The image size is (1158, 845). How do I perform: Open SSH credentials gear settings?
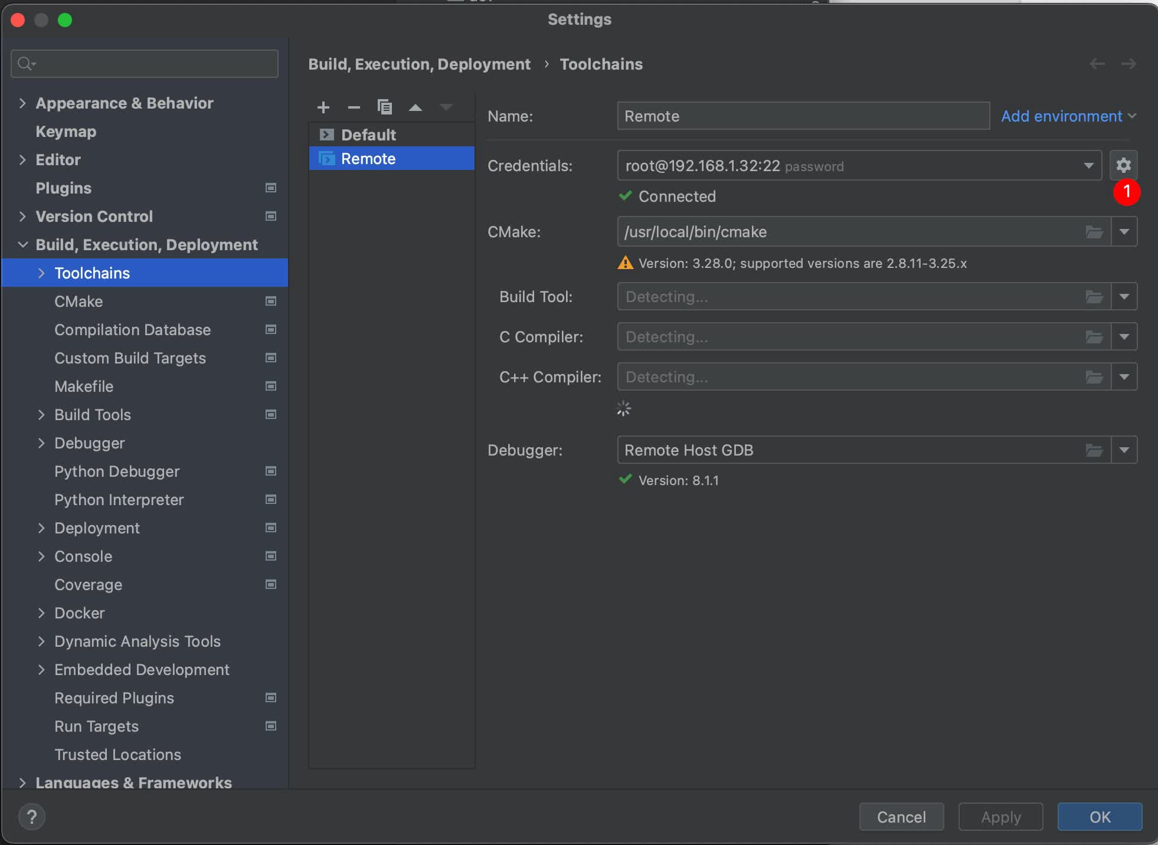[1123, 165]
